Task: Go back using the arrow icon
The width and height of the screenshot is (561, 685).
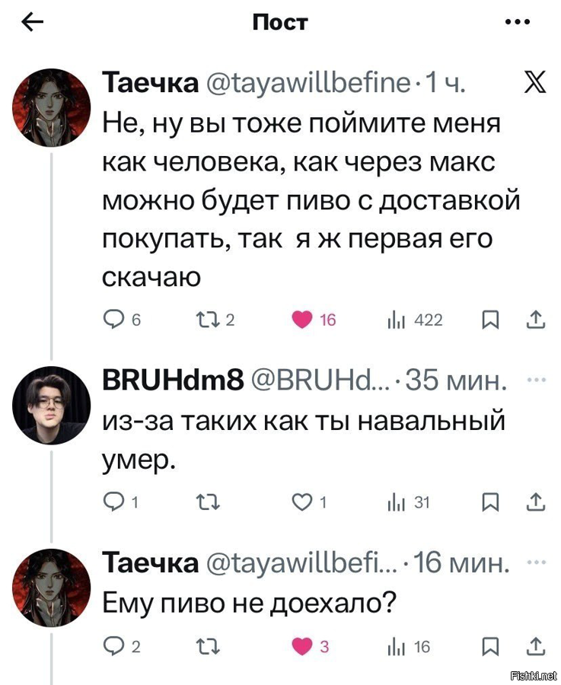Action: [32, 23]
